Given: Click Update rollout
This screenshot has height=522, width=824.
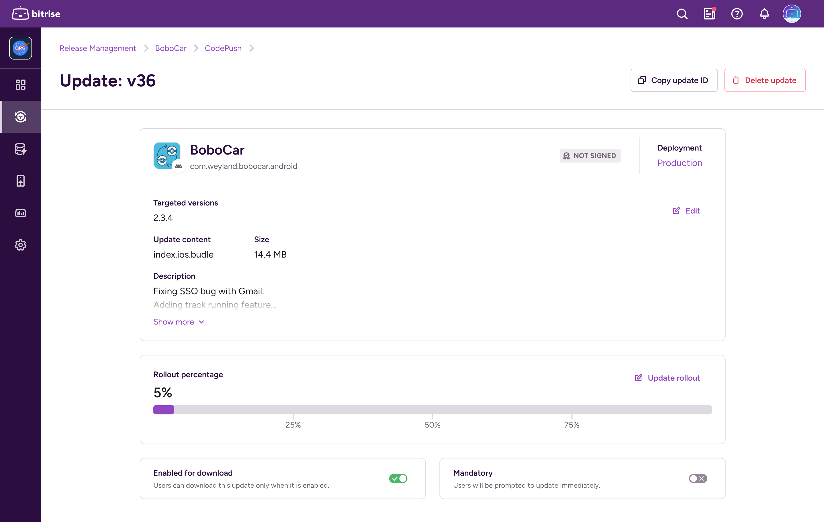Looking at the screenshot, I should (x=667, y=378).
